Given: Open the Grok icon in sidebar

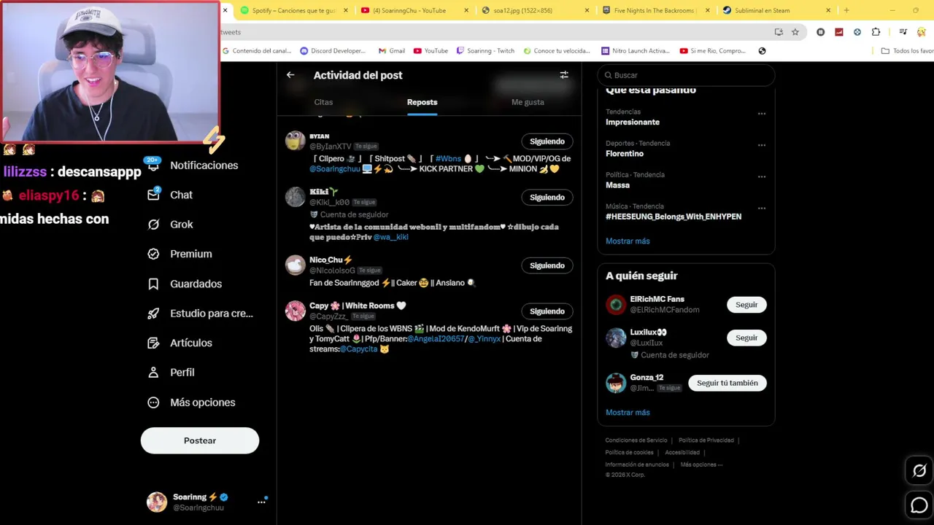Looking at the screenshot, I should point(153,225).
